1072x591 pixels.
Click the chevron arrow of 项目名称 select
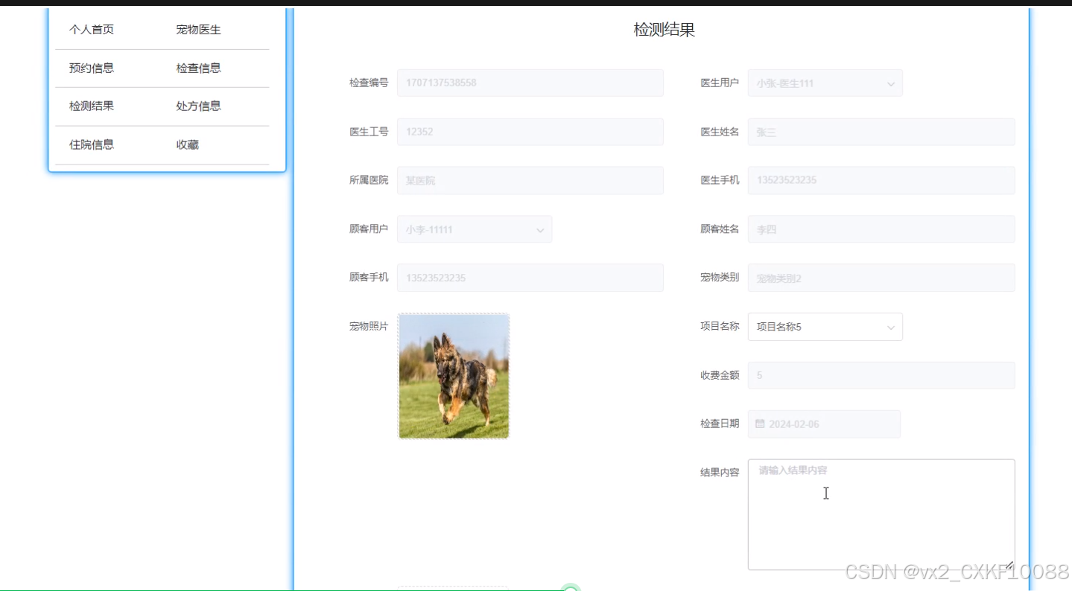tap(890, 328)
